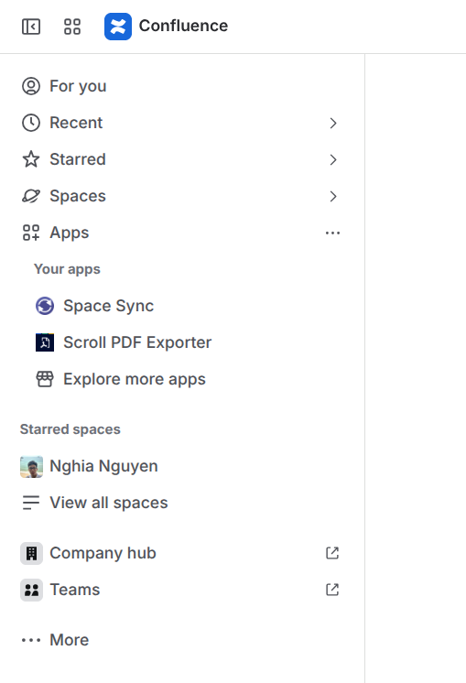
Task: Click the blue Confluence logo
Action: tap(117, 27)
